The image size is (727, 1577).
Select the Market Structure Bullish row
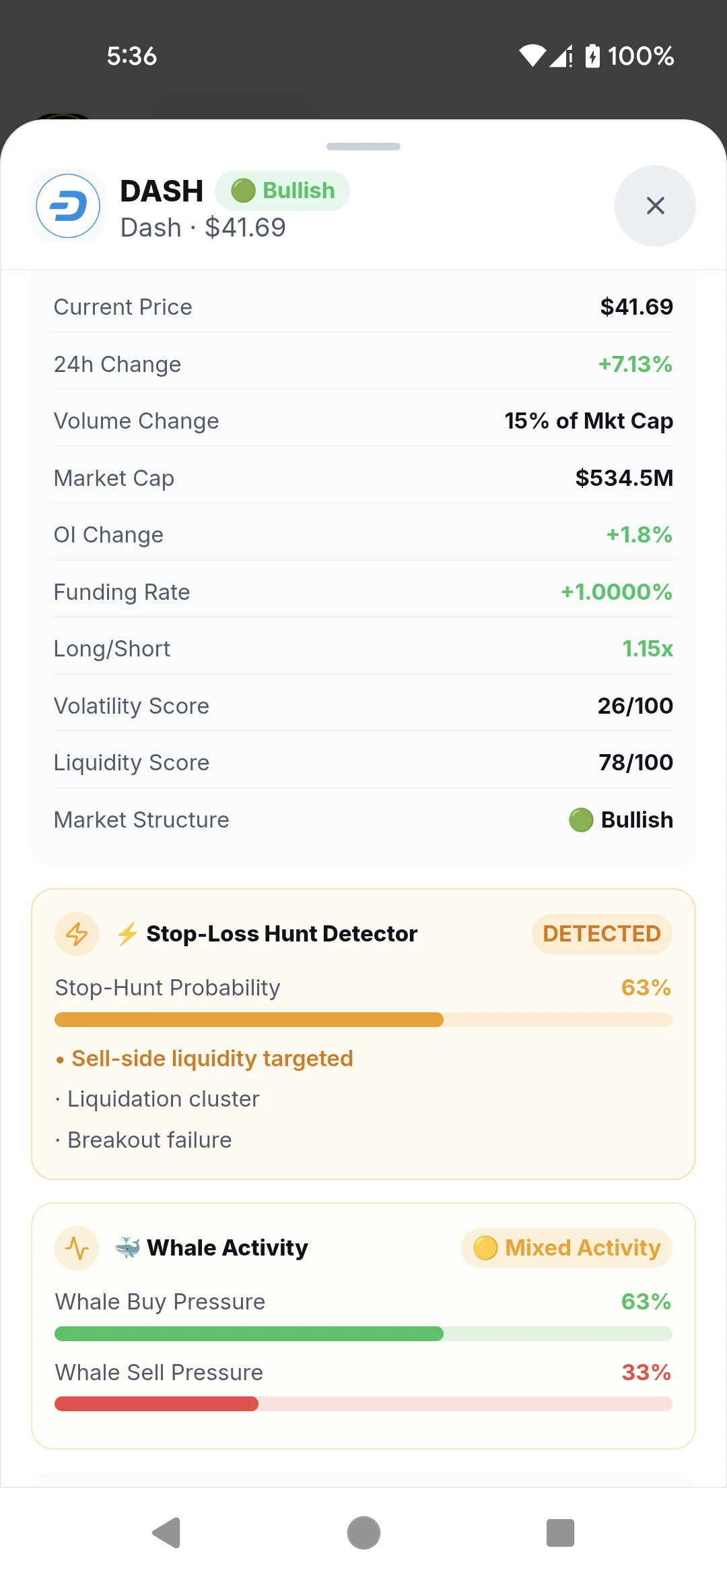click(363, 820)
